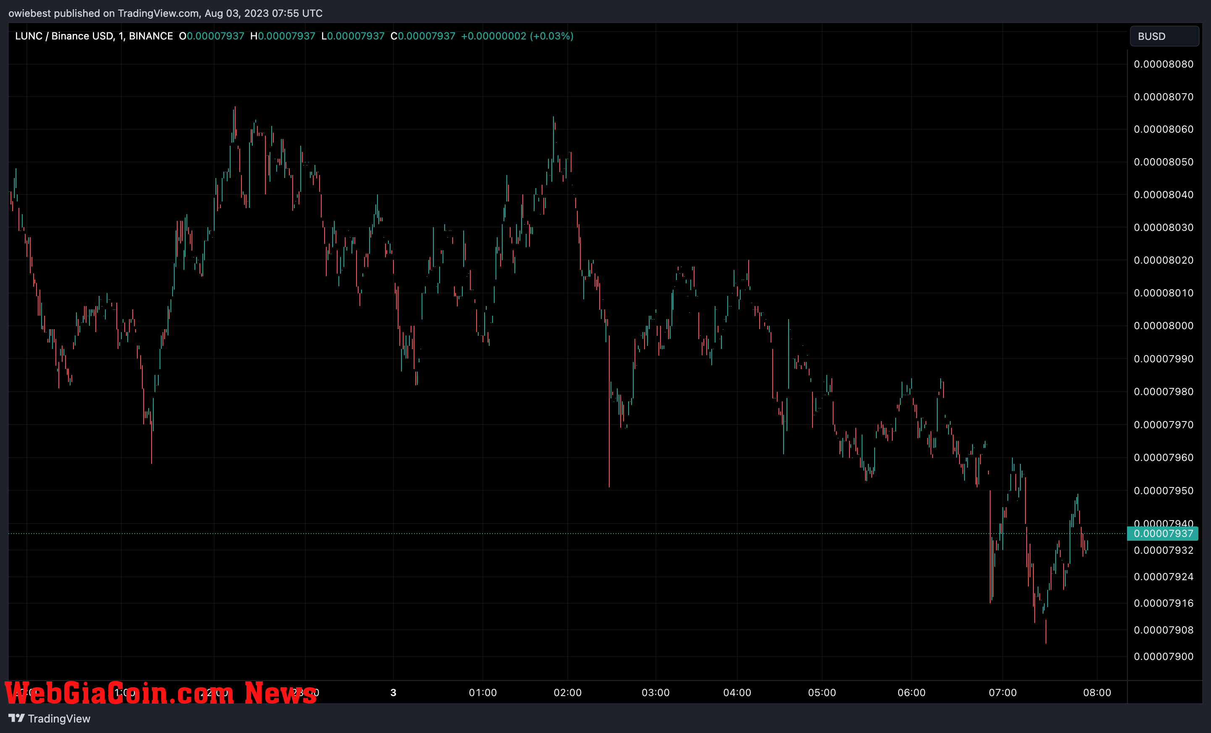Click the 0.00008040 price axis label
This screenshot has width=1211, height=733.
click(1163, 194)
